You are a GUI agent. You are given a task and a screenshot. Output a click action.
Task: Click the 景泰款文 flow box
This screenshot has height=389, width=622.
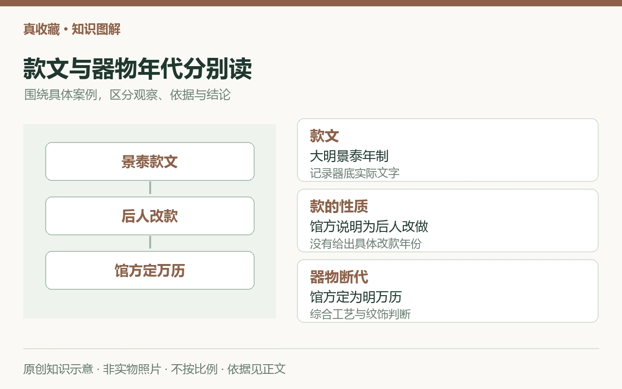tap(150, 161)
